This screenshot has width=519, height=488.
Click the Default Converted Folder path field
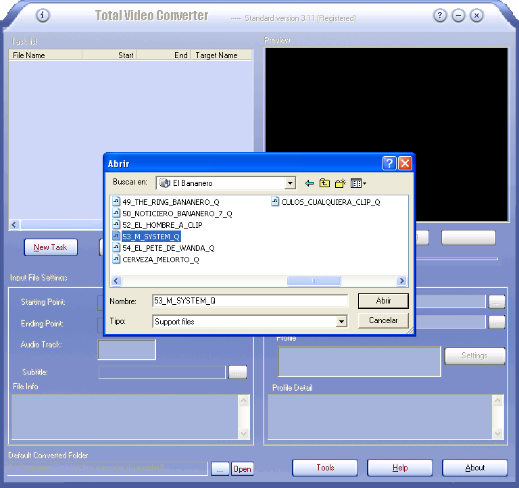point(107,468)
